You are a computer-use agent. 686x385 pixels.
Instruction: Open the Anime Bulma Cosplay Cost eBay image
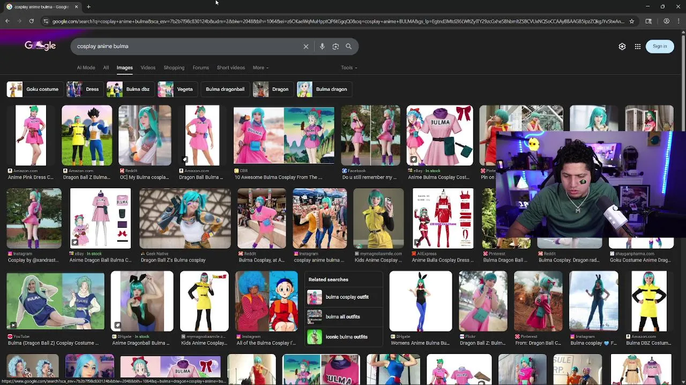[x=439, y=135]
